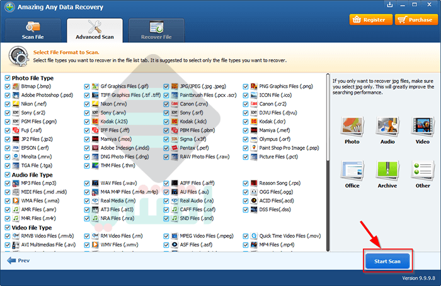This screenshot has width=441, height=286.
Task: Click the 'WMV Files (.wmv)' label
Action: click(120, 245)
